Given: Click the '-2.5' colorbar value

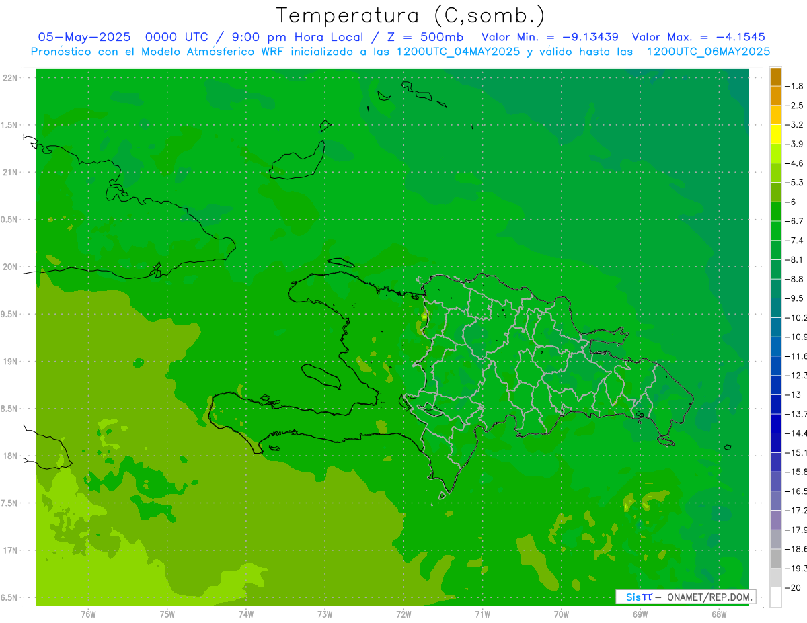Looking at the screenshot, I should tap(794, 106).
